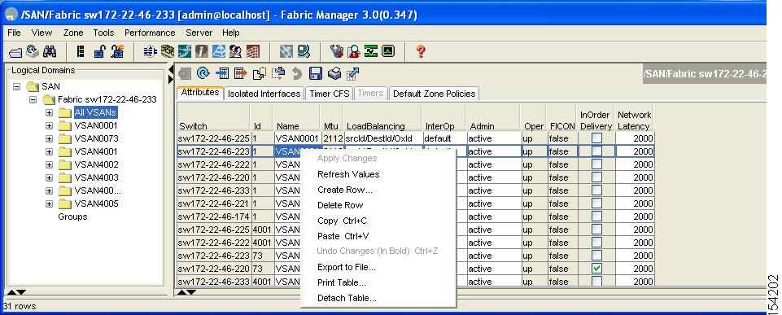
Task: Click the teal magnifier toolbar icon
Action: click(304, 51)
